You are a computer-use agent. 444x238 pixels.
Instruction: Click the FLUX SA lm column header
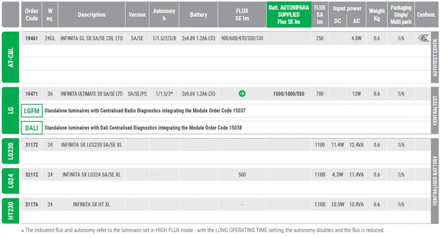coord(320,15)
